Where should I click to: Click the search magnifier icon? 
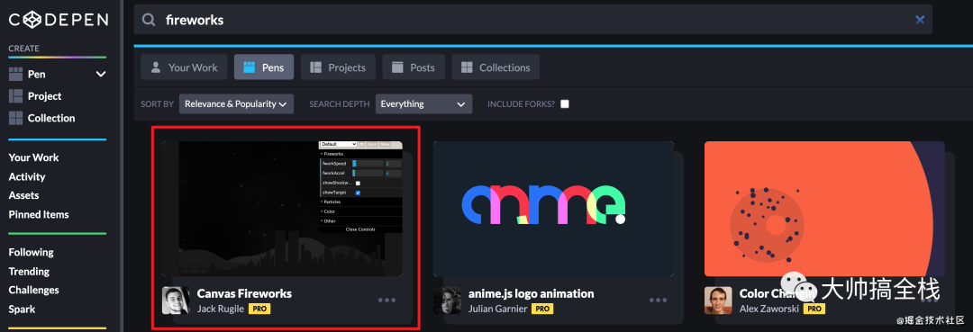[x=149, y=20]
